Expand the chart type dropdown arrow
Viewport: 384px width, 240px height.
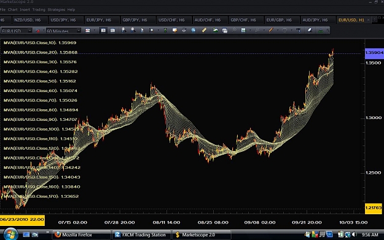tap(94, 31)
